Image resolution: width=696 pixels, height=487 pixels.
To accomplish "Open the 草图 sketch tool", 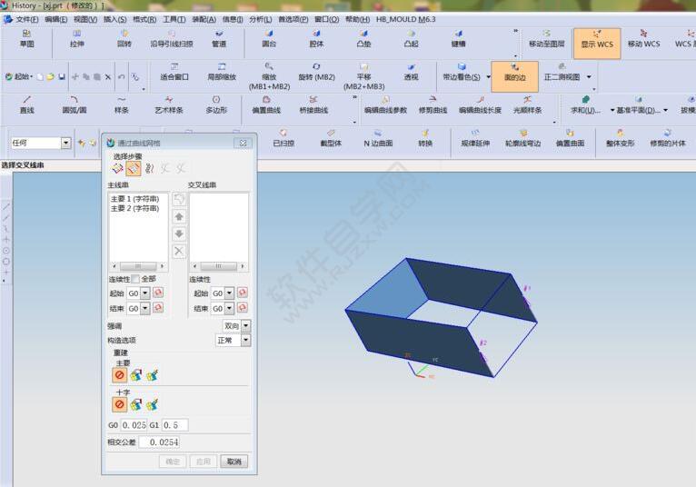I will [x=26, y=39].
